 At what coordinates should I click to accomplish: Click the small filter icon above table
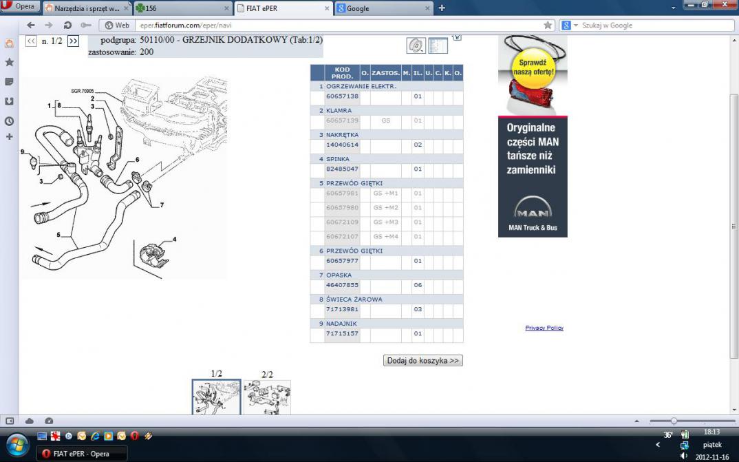[x=457, y=37]
